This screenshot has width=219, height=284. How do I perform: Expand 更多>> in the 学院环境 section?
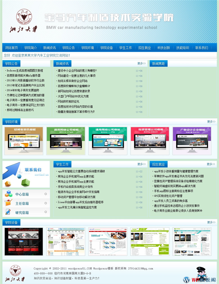pos(211,122)
